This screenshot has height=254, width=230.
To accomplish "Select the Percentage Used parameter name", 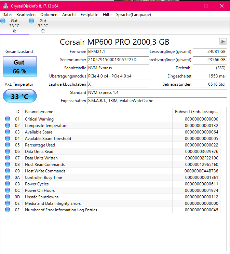I will coord(40,145).
